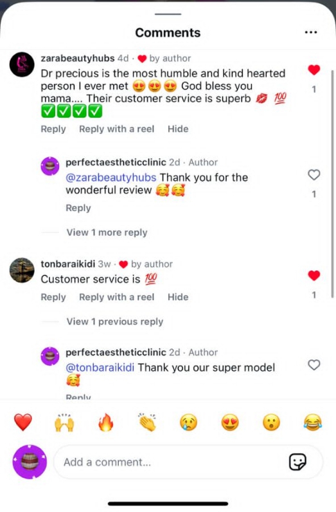Insert the clapping hands emoji
The width and height of the screenshot is (336, 512).
point(147,422)
